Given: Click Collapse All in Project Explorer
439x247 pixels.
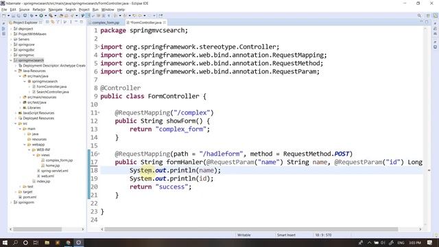Looking at the screenshot, I should (47, 22).
